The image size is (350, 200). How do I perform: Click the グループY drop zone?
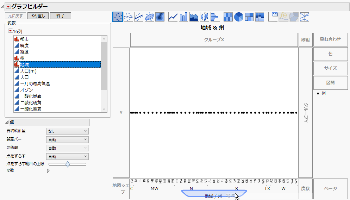coord(305,113)
